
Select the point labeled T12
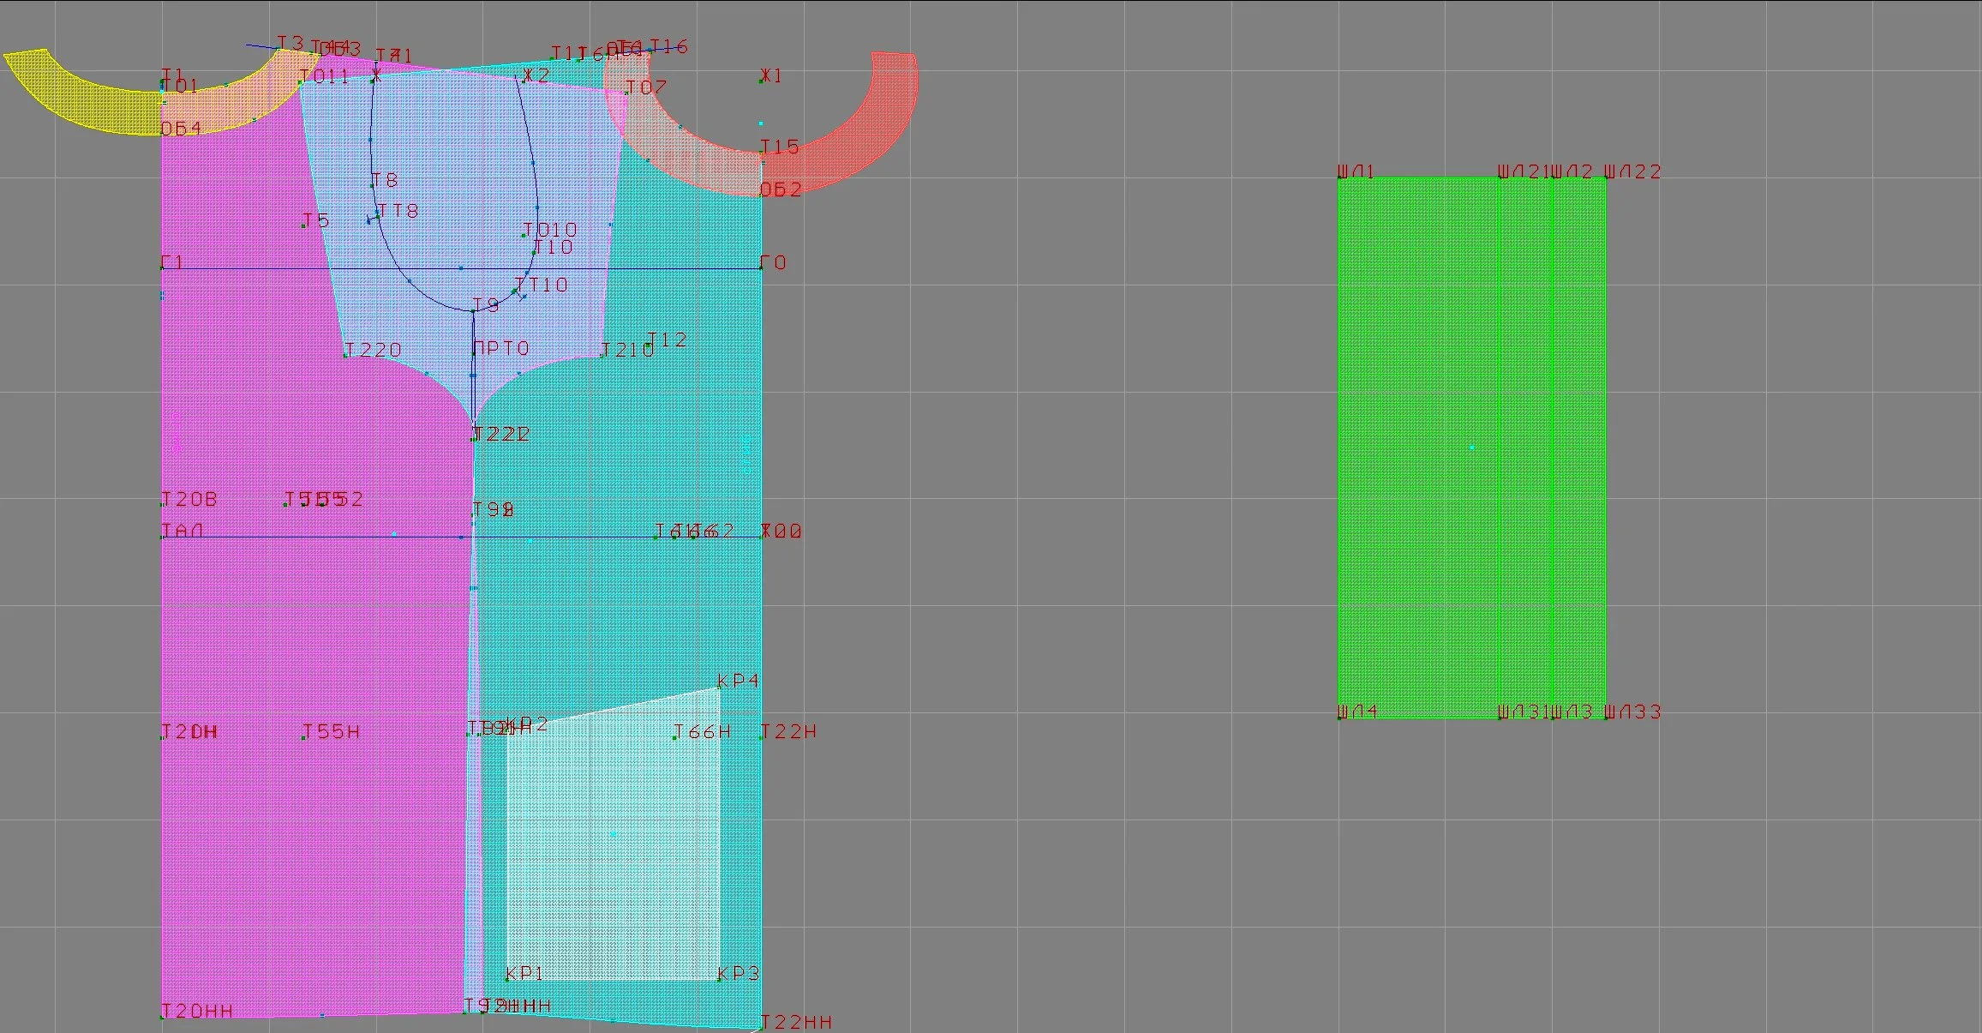667,340
